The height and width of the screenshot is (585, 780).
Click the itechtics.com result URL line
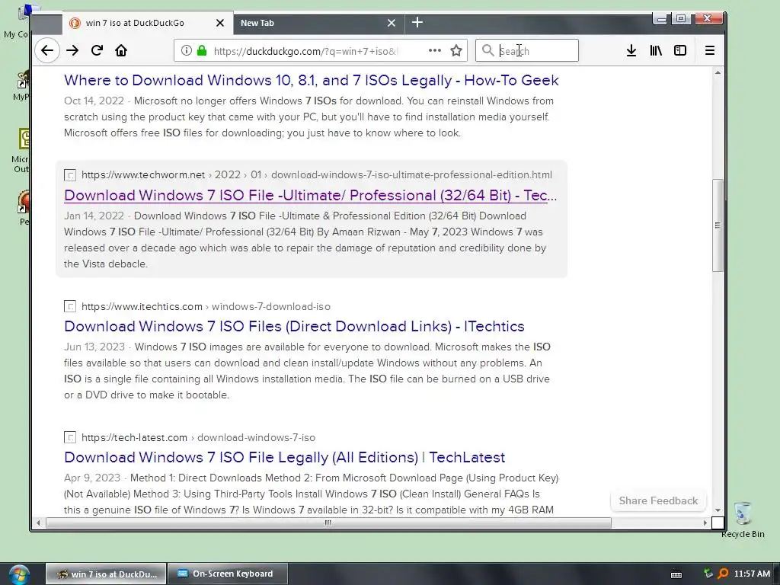click(x=206, y=306)
